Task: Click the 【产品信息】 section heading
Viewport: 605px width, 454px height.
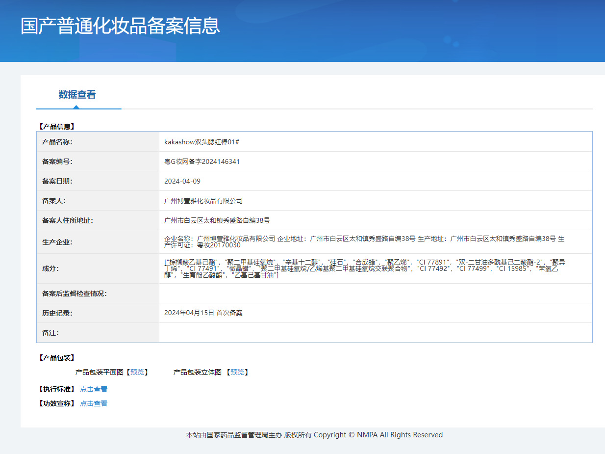Action: [57, 126]
